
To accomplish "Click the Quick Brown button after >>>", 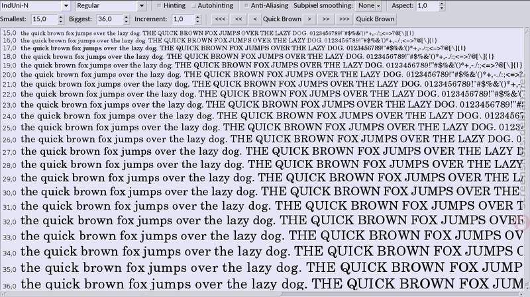I will tap(375, 19).
